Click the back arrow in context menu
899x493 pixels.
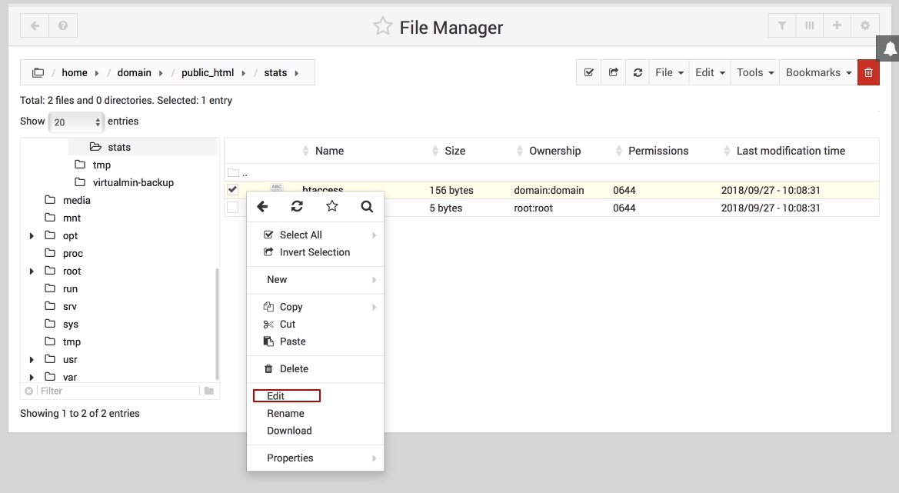[x=262, y=206]
